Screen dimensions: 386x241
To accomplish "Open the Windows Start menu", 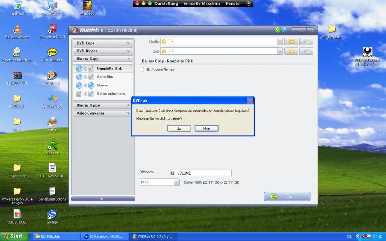I will click(x=14, y=236).
